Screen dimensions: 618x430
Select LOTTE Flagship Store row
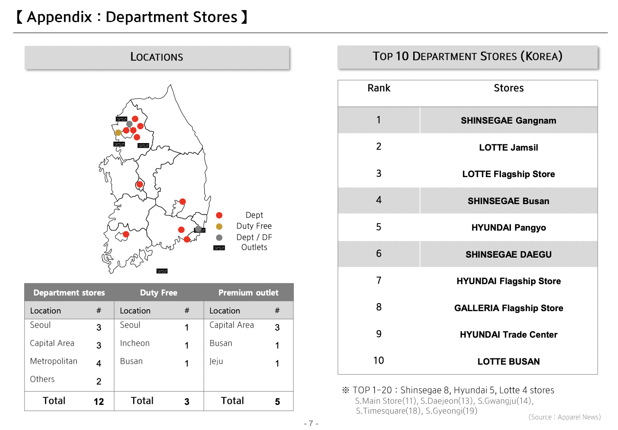[468, 174]
